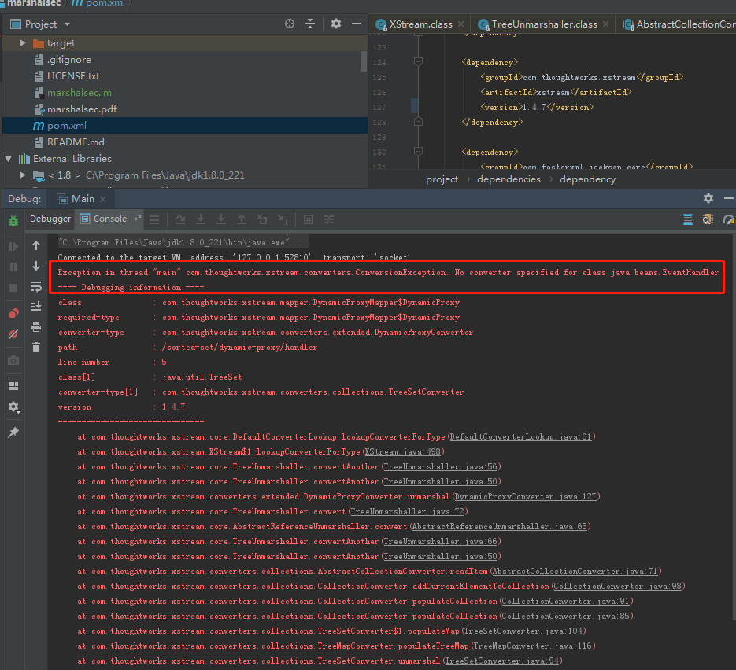Open Debug panel settings gear
Viewport: 736px width, 670px height.
point(708,199)
